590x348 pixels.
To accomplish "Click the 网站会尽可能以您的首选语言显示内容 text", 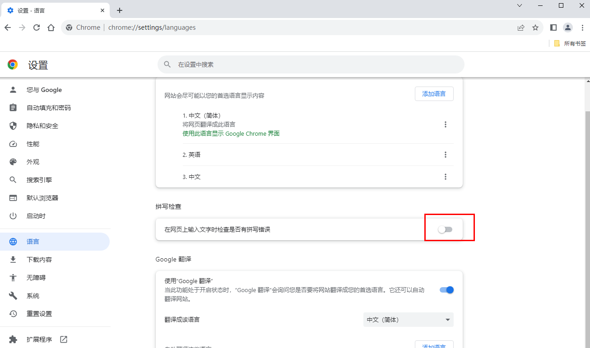I will click(x=214, y=96).
